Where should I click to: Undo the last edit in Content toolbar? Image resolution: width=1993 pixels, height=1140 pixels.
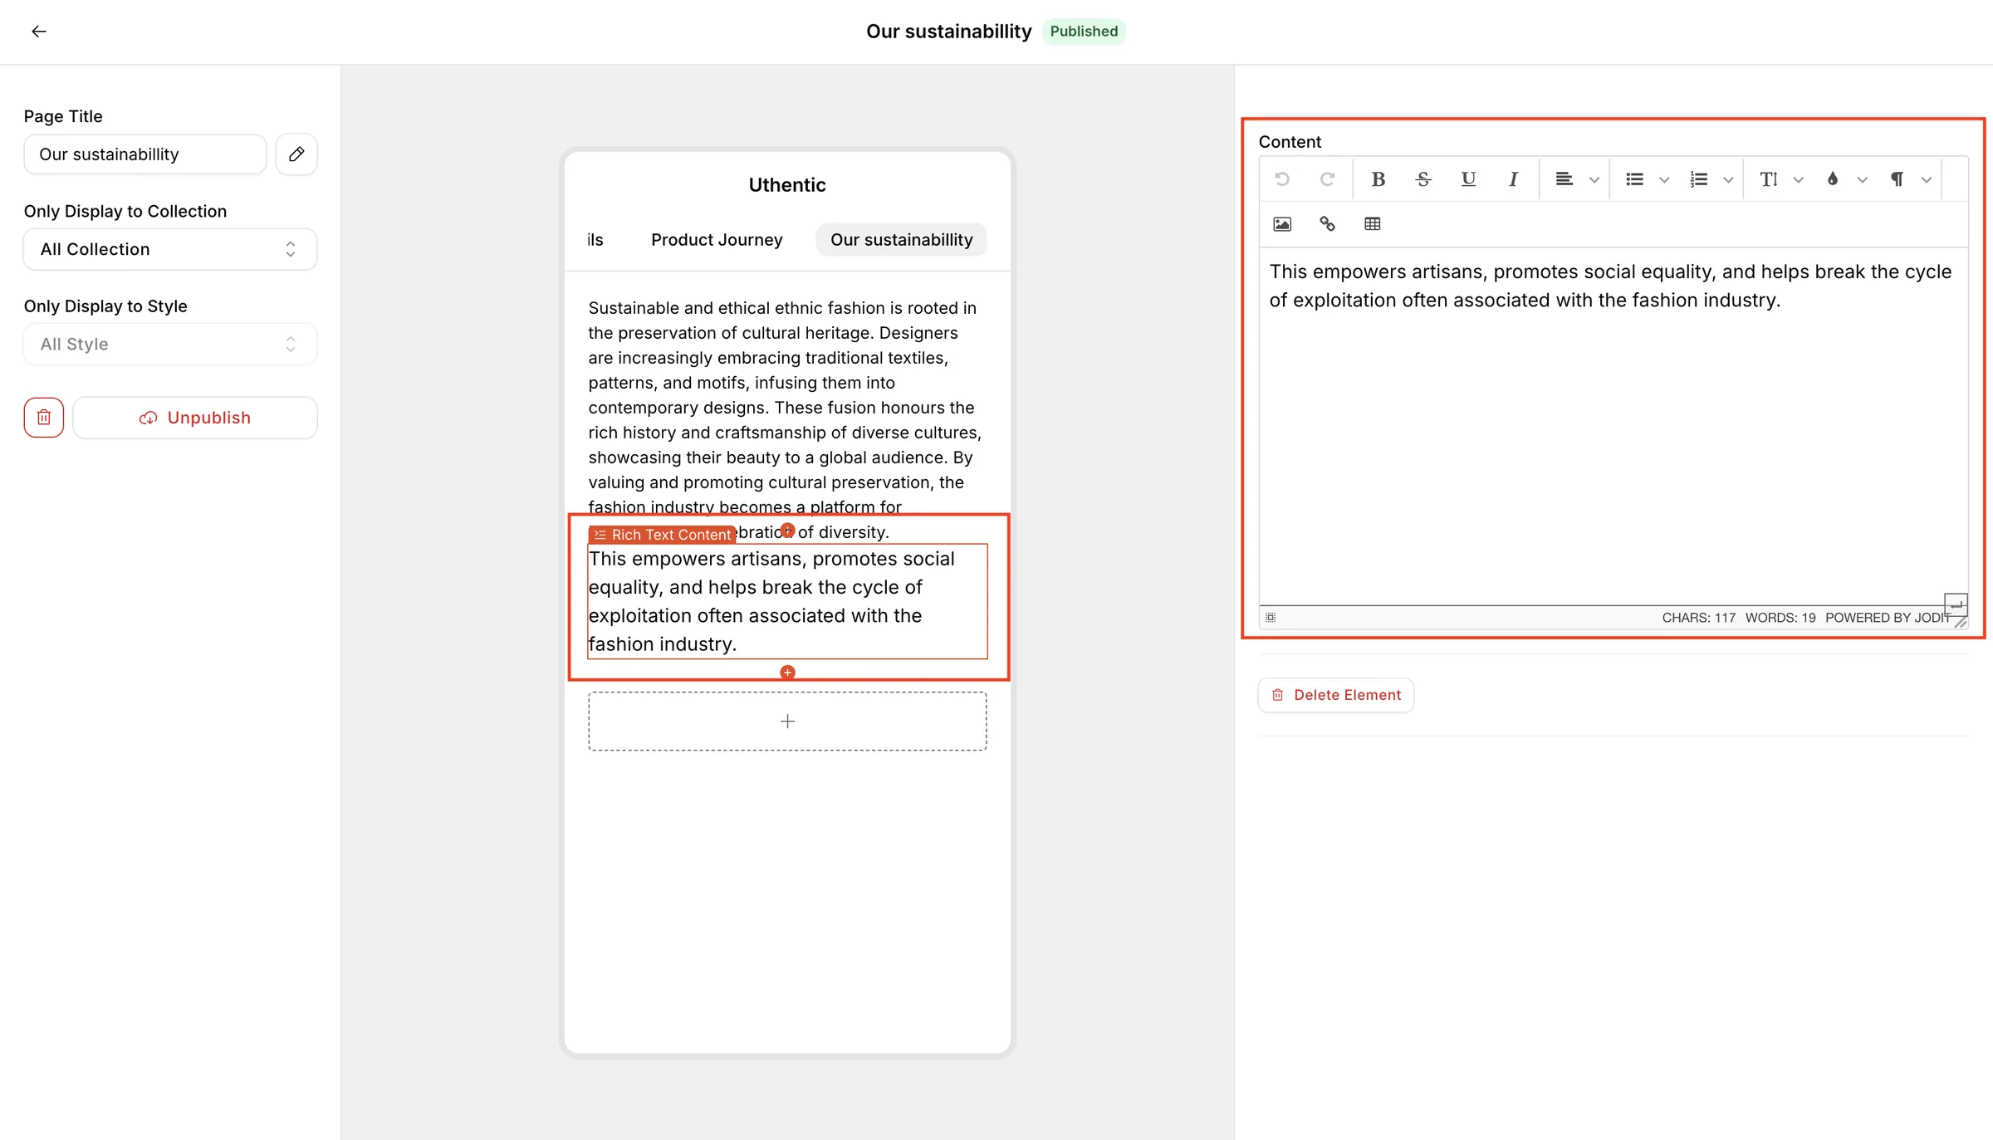pyautogui.click(x=1282, y=179)
